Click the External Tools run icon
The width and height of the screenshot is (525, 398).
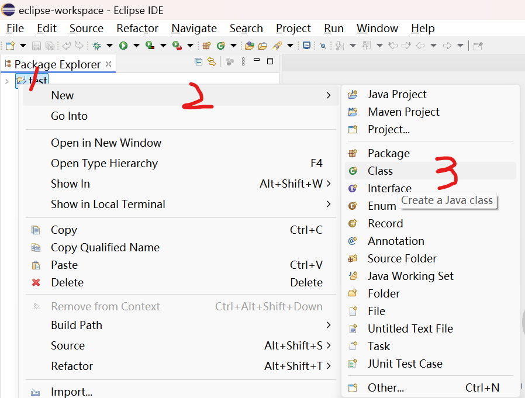click(177, 46)
